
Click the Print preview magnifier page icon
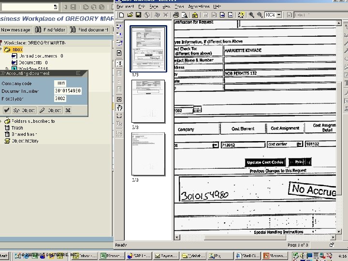click(185, 15)
